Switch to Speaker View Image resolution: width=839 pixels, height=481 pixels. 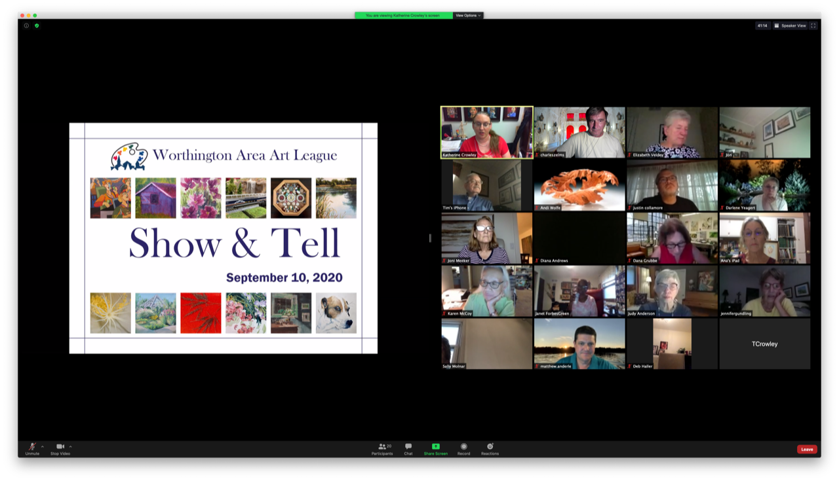point(790,26)
